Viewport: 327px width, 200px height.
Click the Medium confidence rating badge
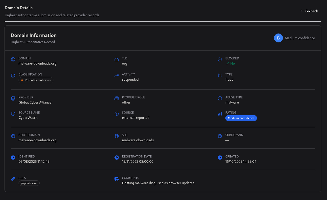coord(241,118)
